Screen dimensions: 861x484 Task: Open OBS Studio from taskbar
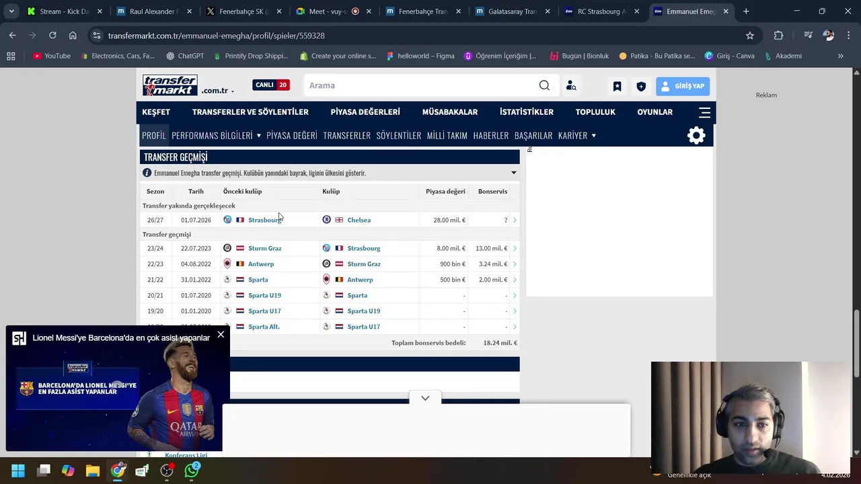pos(167,471)
